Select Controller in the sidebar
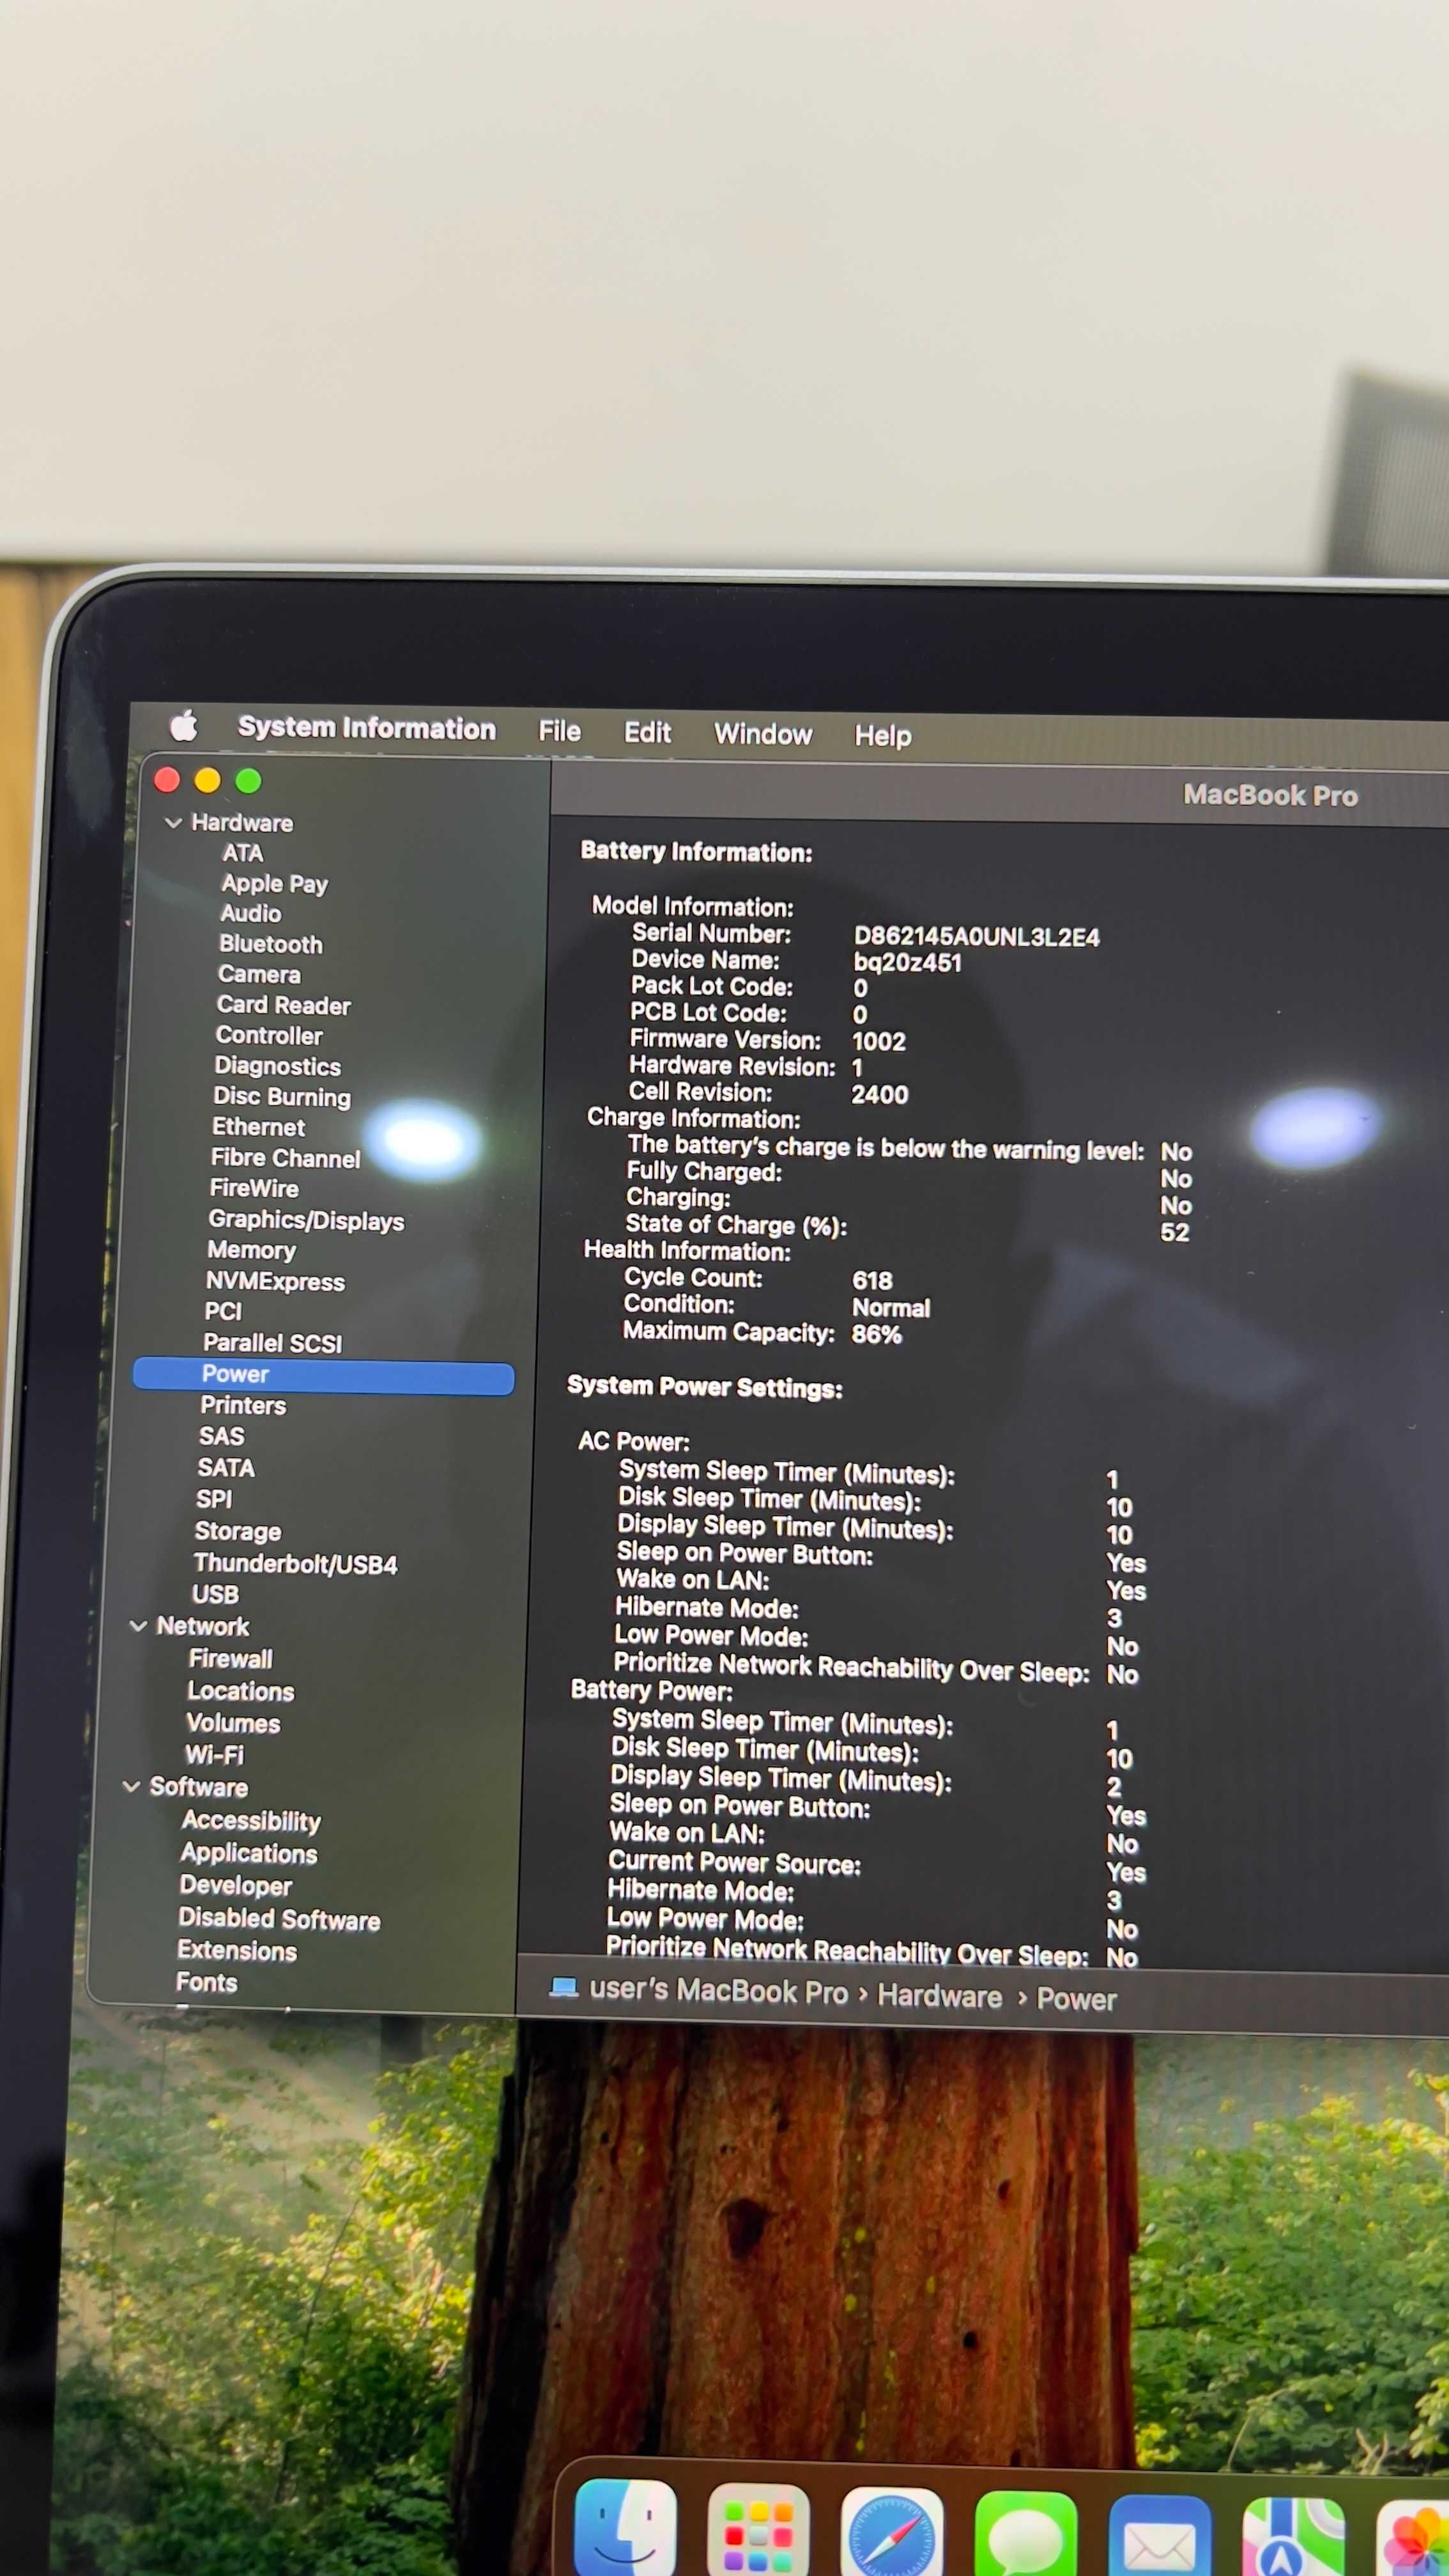This screenshot has width=1449, height=2576. click(x=269, y=1035)
